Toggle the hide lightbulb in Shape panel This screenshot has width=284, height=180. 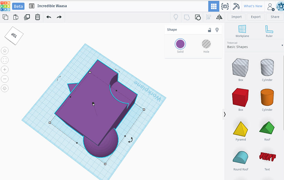(217, 30)
